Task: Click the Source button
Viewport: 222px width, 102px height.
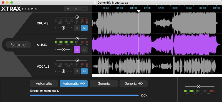Action: 18,45
